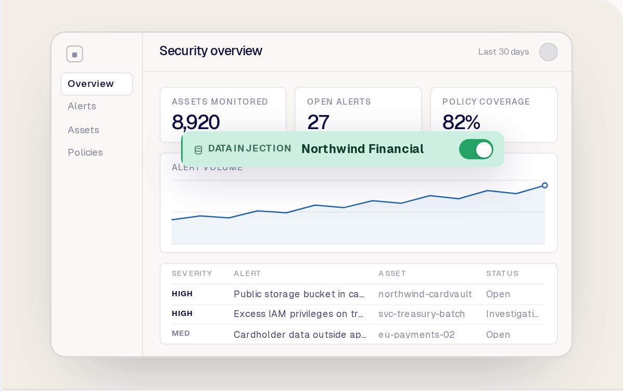Click the Asset column header
The height and width of the screenshot is (392, 623).
pyautogui.click(x=392, y=273)
